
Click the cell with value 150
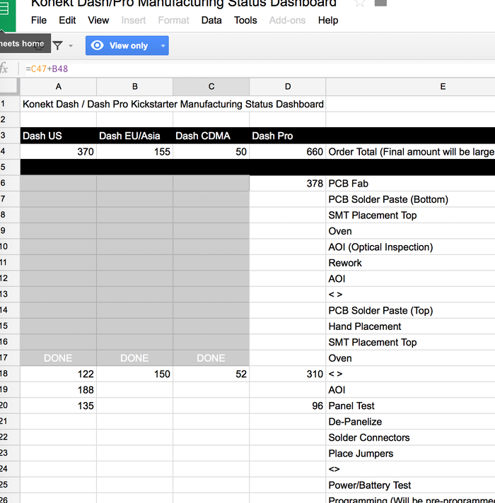pos(135,374)
